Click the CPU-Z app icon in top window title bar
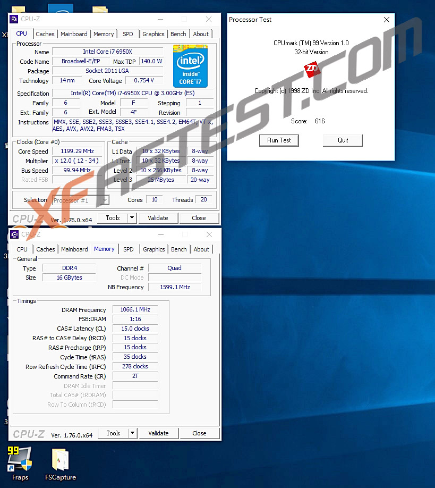This screenshot has width=435, height=488. point(14,19)
